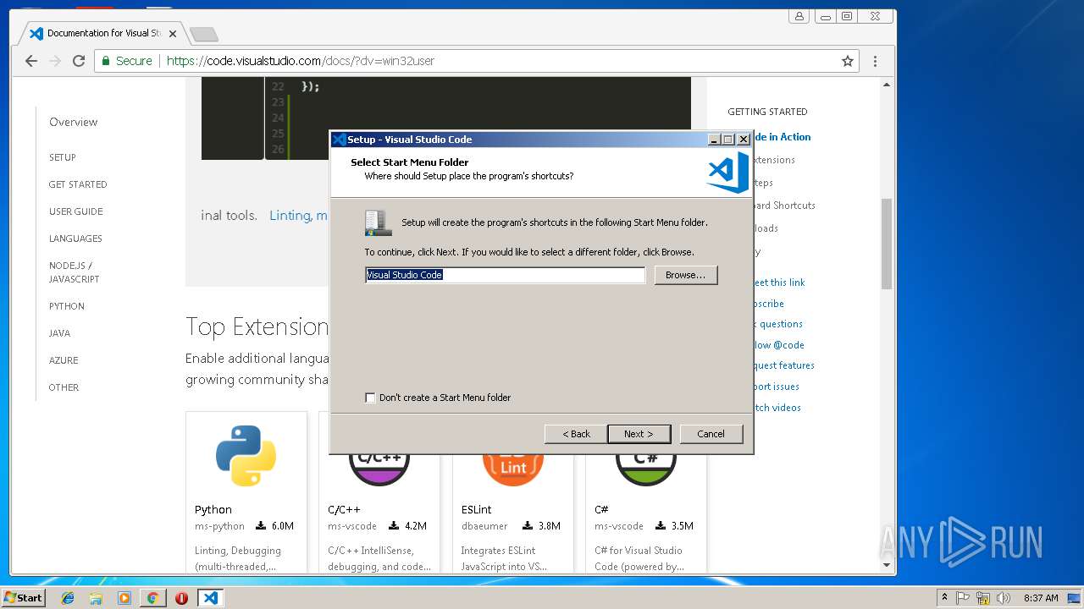Screen dimensions: 1084x609
Task: Click Next in the Setup wizard
Action: click(x=639, y=434)
